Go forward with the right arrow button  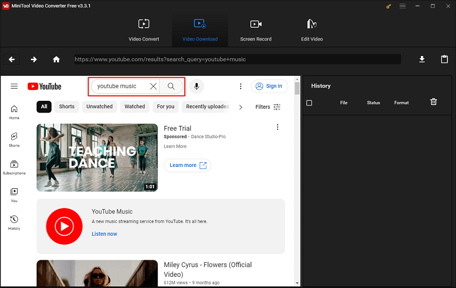pyautogui.click(x=34, y=59)
